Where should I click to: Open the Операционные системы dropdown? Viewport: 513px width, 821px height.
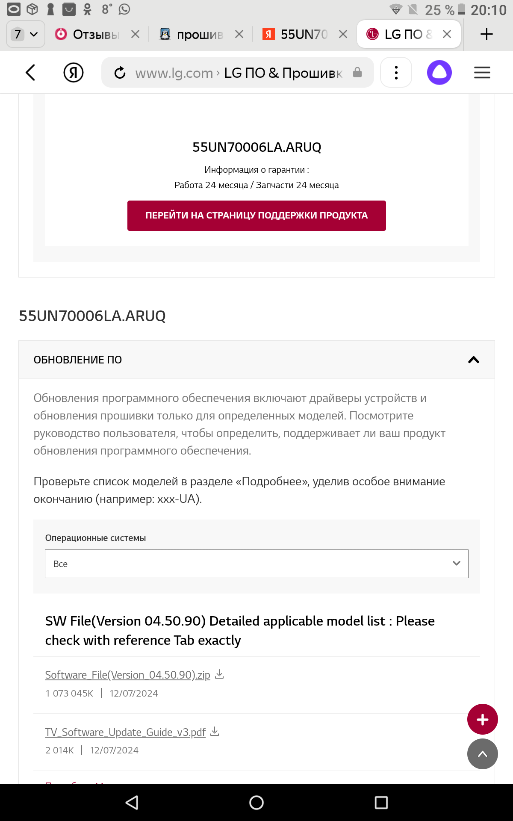point(256,564)
